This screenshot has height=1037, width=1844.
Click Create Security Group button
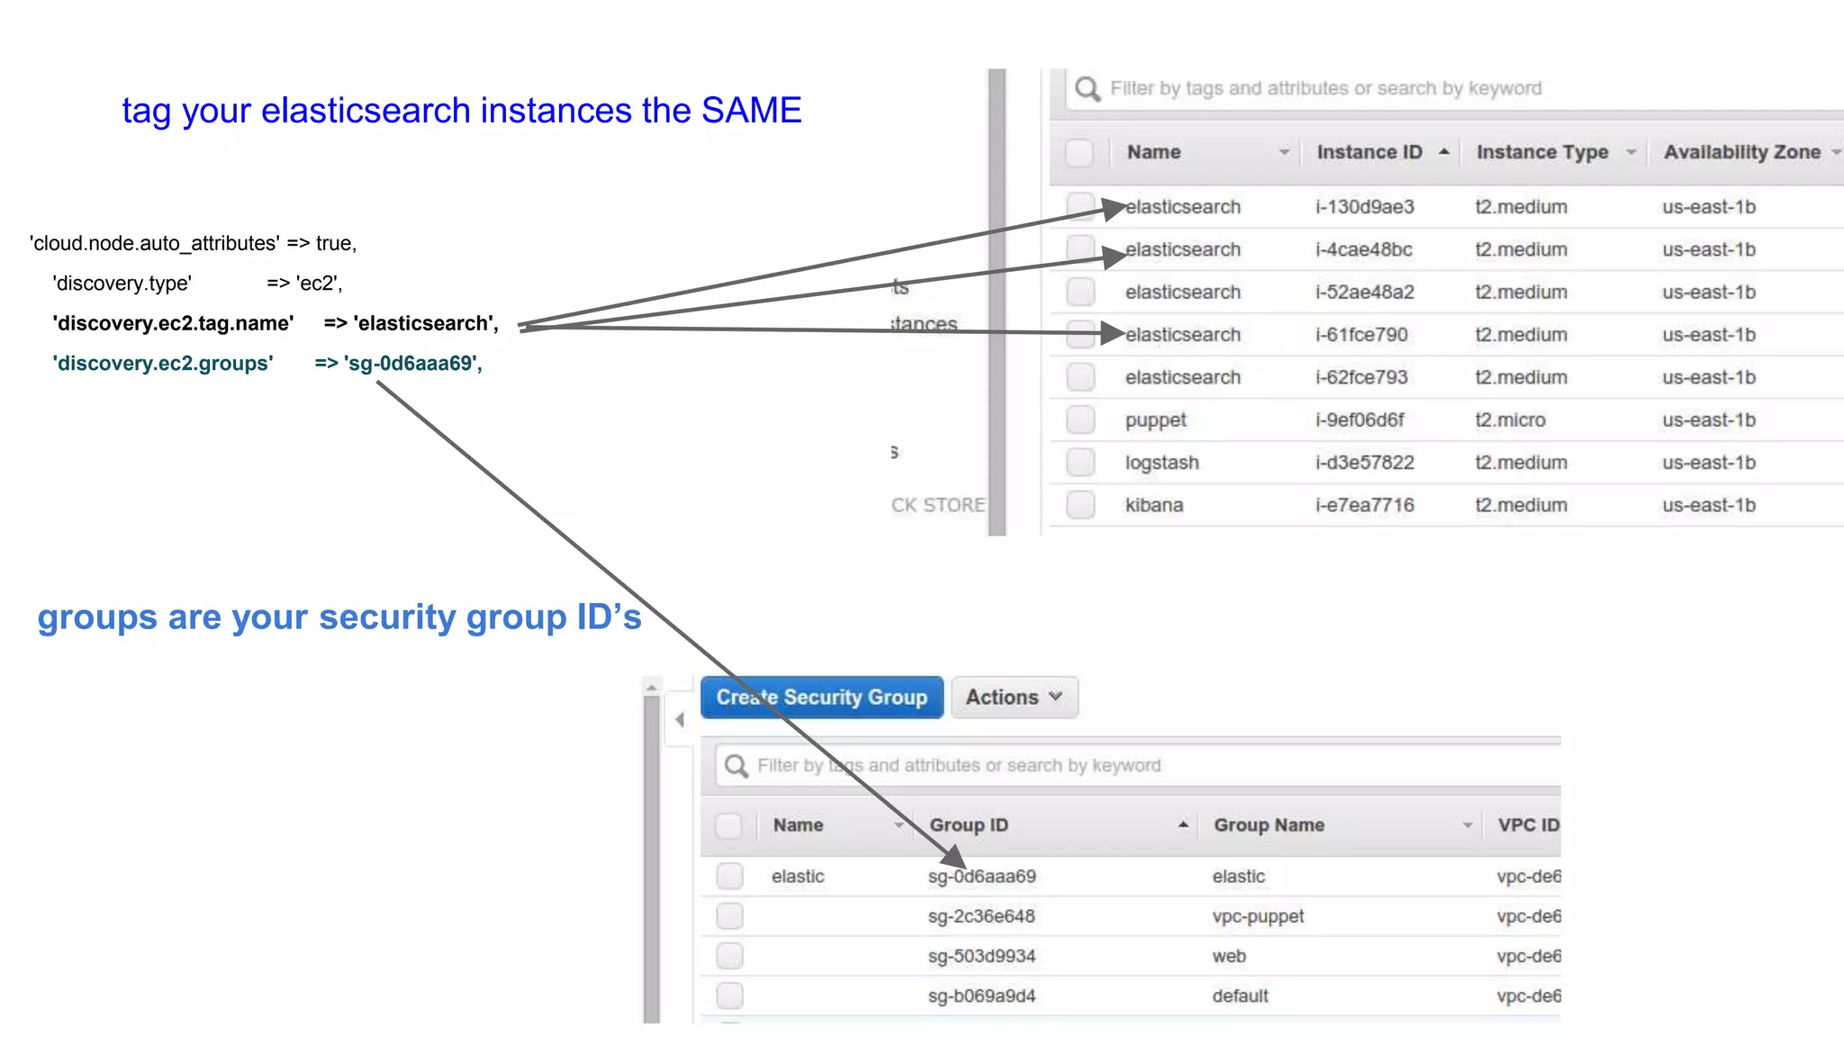822,698
